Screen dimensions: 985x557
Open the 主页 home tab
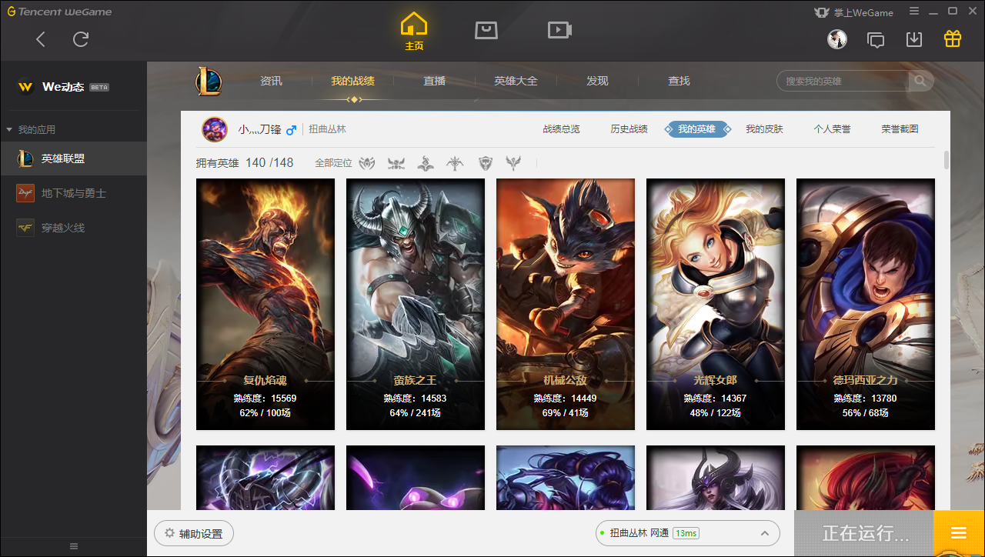coord(414,32)
